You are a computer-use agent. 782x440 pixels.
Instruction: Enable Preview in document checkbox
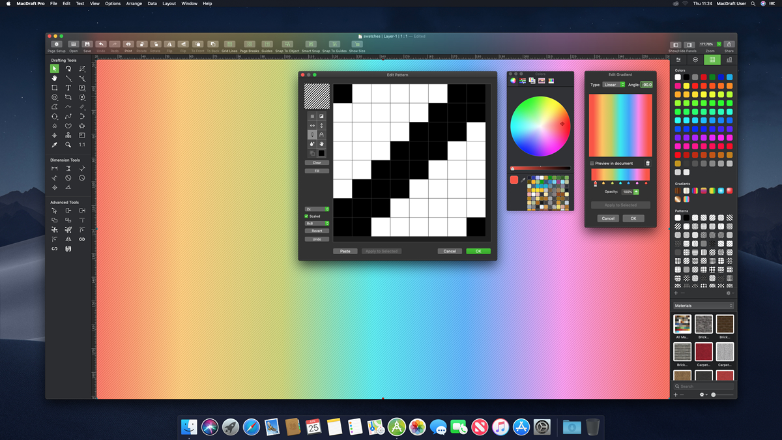592,164
